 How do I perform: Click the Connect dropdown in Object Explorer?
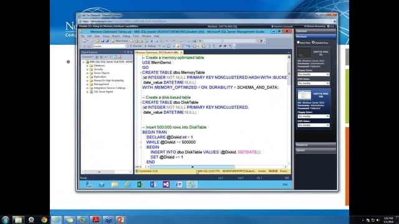(87, 57)
